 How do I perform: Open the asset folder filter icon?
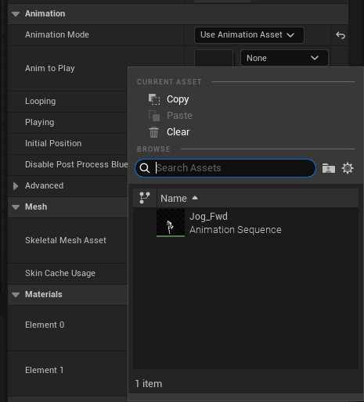pyautogui.click(x=329, y=168)
